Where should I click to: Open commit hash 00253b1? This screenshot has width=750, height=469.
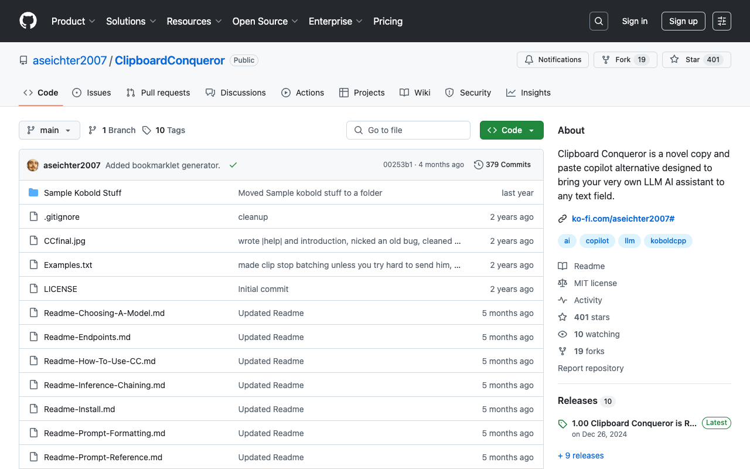pos(398,165)
